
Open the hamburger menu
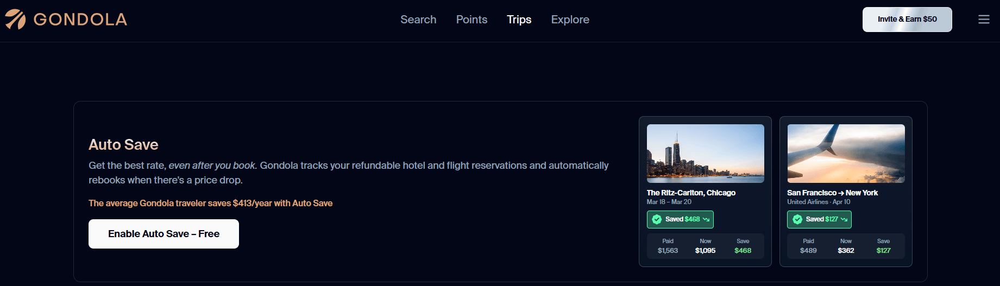pyautogui.click(x=984, y=20)
